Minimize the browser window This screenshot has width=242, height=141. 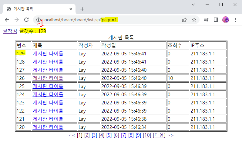(207, 5)
